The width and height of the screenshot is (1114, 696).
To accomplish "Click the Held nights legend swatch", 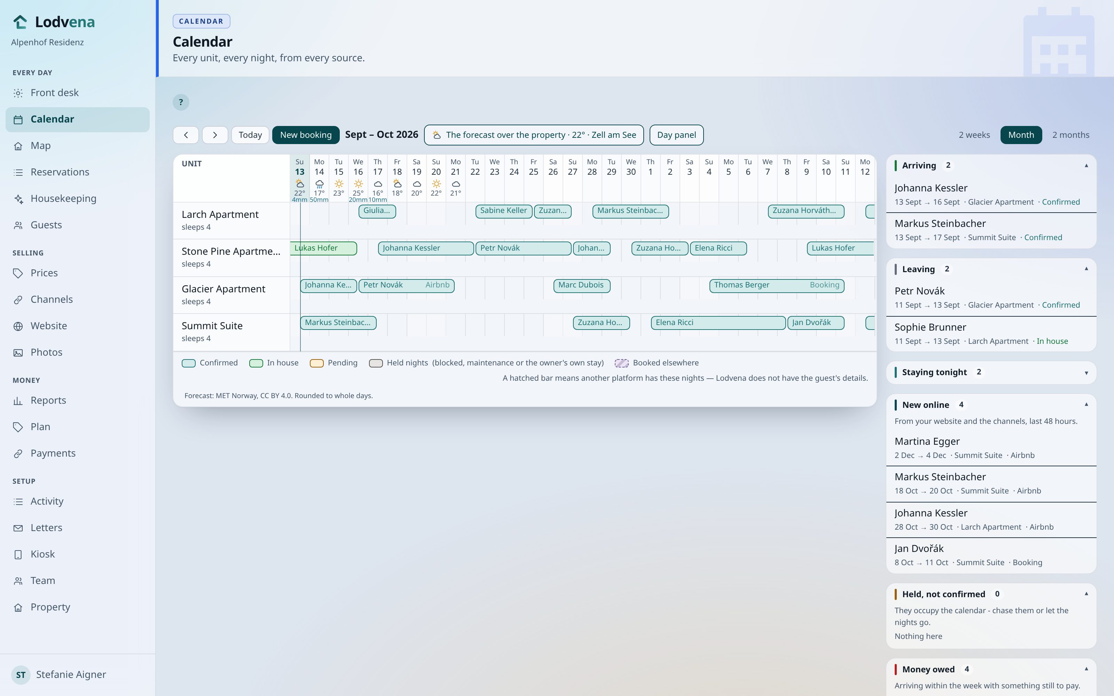I will (x=376, y=363).
